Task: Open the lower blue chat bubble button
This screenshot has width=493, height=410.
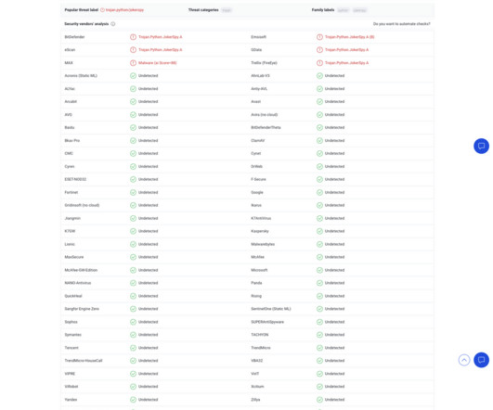Action: point(481,360)
